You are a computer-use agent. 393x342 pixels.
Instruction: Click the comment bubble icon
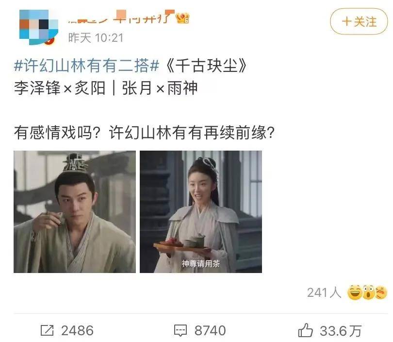(x=180, y=330)
